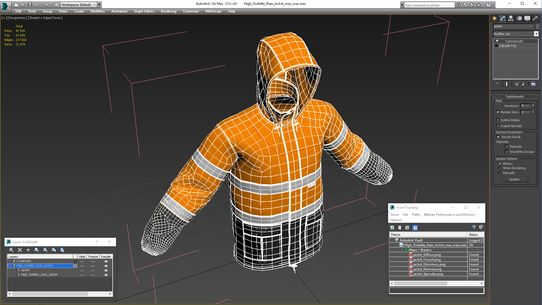This screenshot has width=542, height=305.
Task: Open Paths menu in Asset Tracking
Action: point(416,215)
